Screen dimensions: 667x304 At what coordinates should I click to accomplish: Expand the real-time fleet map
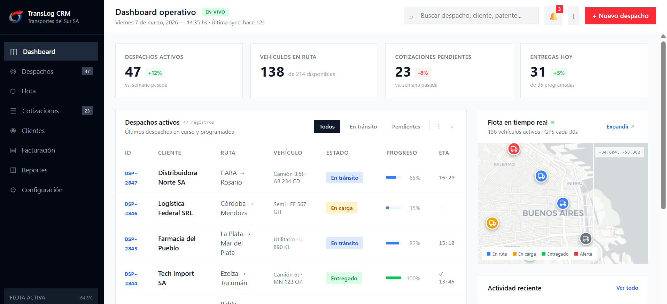[620, 126]
